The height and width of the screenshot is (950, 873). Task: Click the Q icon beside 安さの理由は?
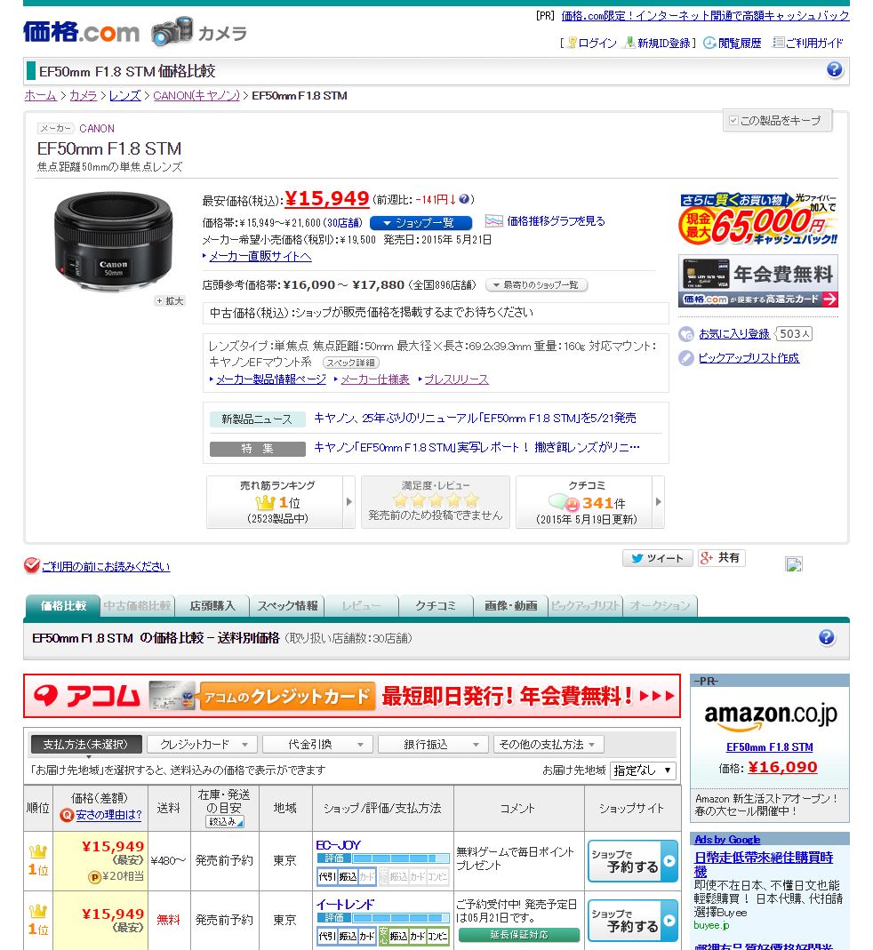tap(67, 816)
